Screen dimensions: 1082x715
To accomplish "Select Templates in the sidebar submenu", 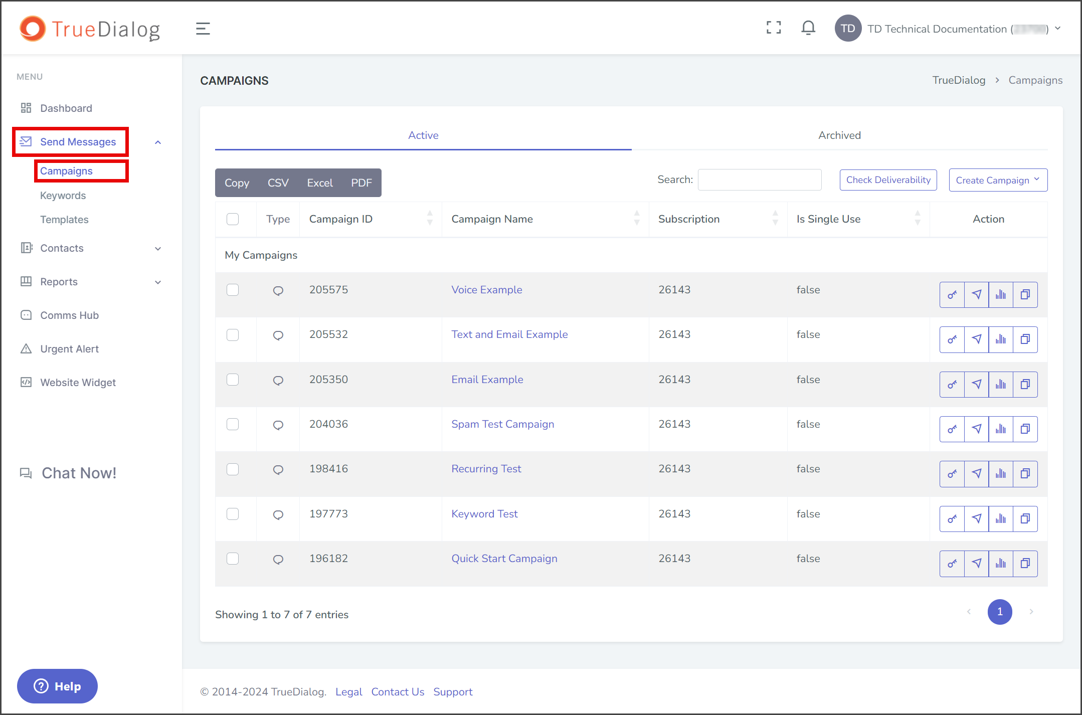I will (x=64, y=220).
